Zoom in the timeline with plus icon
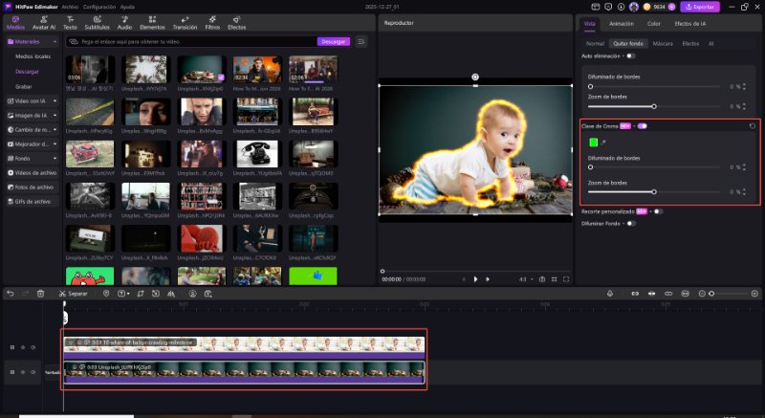765x418 pixels. tap(754, 294)
